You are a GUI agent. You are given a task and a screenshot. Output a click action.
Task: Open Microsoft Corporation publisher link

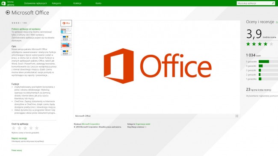click(x=91, y=124)
